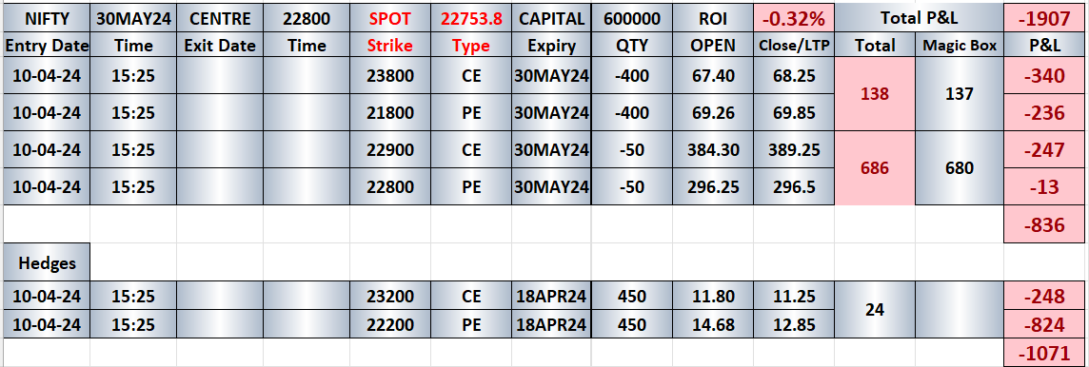Select the open price 67.40

pyautogui.click(x=713, y=76)
